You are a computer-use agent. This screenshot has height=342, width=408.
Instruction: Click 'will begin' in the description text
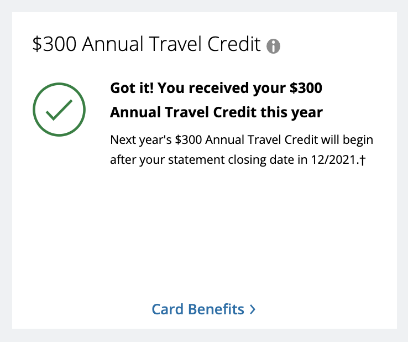pyautogui.click(x=347, y=140)
